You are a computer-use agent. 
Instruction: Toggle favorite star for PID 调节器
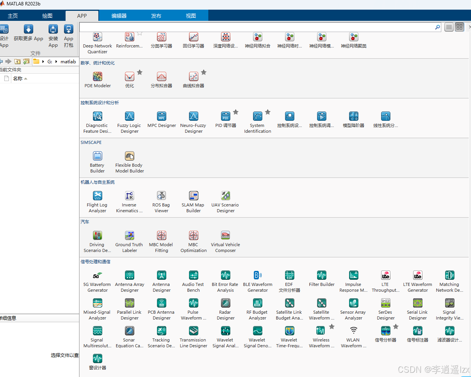click(236, 112)
